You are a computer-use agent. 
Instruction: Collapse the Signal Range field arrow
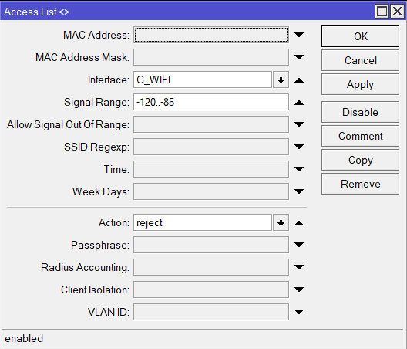coord(299,103)
